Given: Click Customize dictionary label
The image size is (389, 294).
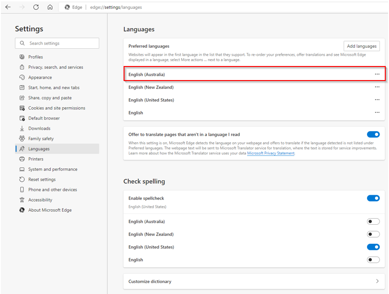Looking at the screenshot, I should tap(150, 281).
